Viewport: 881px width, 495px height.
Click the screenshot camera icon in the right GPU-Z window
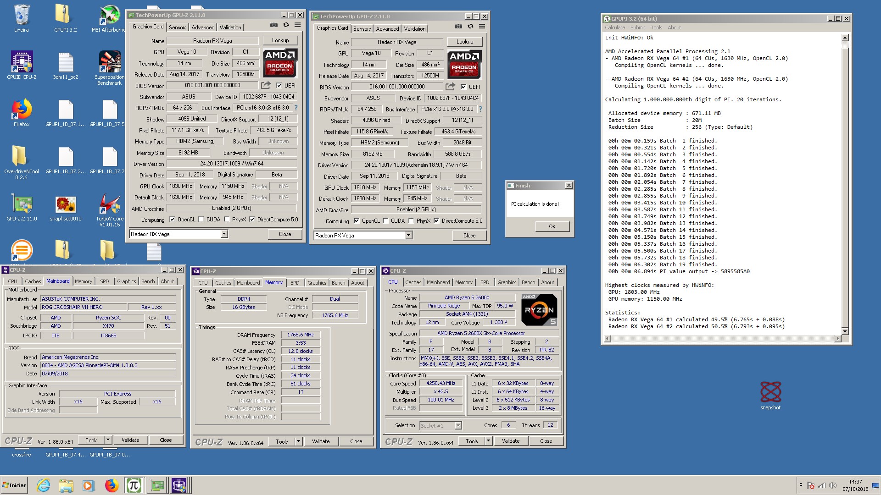(458, 27)
